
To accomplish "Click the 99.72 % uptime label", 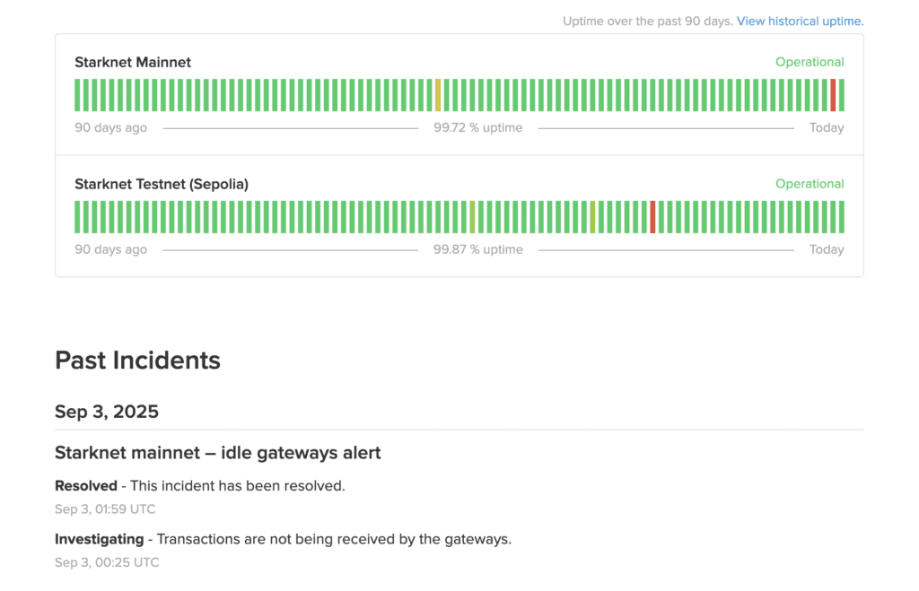I will tap(477, 127).
